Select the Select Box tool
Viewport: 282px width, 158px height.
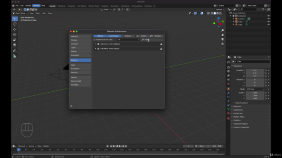click(15, 19)
